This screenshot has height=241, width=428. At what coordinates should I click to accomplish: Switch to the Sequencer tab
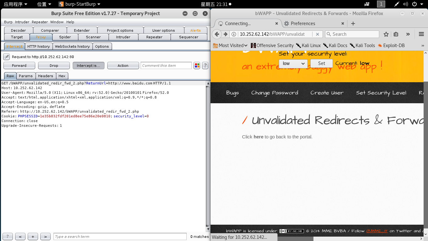tap(189, 37)
